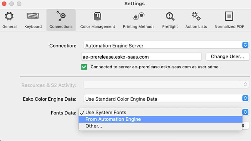Click the disabled Resources & S2 Activity dropdown
251x141 pixels.
click(166, 85)
